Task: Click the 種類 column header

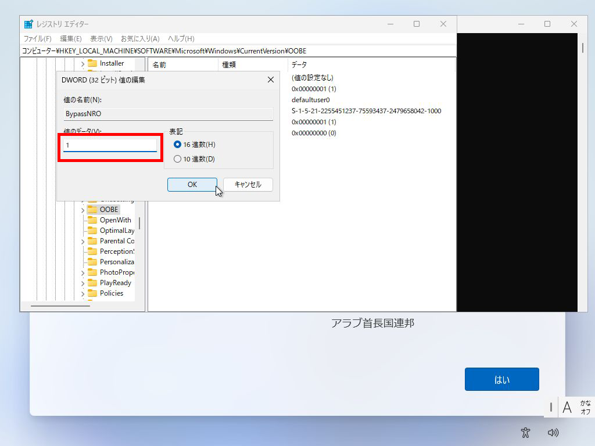Action: click(x=253, y=65)
